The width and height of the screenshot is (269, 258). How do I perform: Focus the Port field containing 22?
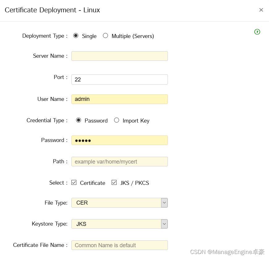pyautogui.click(x=120, y=79)
